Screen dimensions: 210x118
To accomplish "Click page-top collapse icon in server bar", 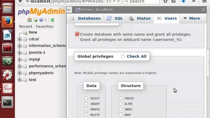I will (203, 10).
